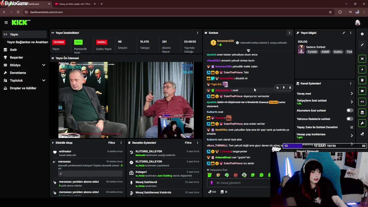
Task: Click the Gothic tag chip
Action: 338,52
